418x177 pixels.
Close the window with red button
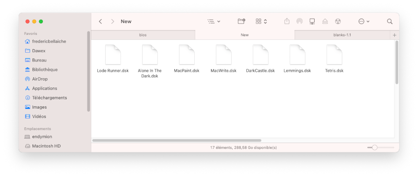pyautogui.click(x=28, y=22)
